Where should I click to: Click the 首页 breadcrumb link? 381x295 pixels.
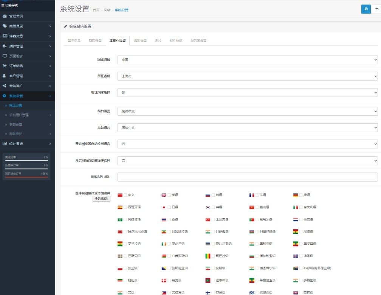pyautogui.click(x=96, y=10)
